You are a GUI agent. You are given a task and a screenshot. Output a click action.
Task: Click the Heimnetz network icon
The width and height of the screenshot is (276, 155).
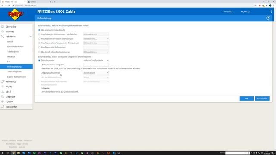click(3, 81)
